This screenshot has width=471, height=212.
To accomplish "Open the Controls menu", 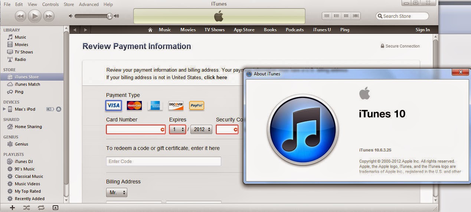I will coord(50,4).
